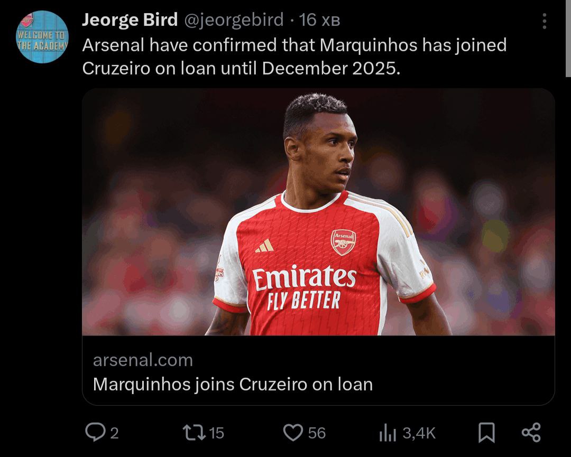571x457 pixels.
Task: Open the arsenal.com source domain
Action: pos(143,360)
